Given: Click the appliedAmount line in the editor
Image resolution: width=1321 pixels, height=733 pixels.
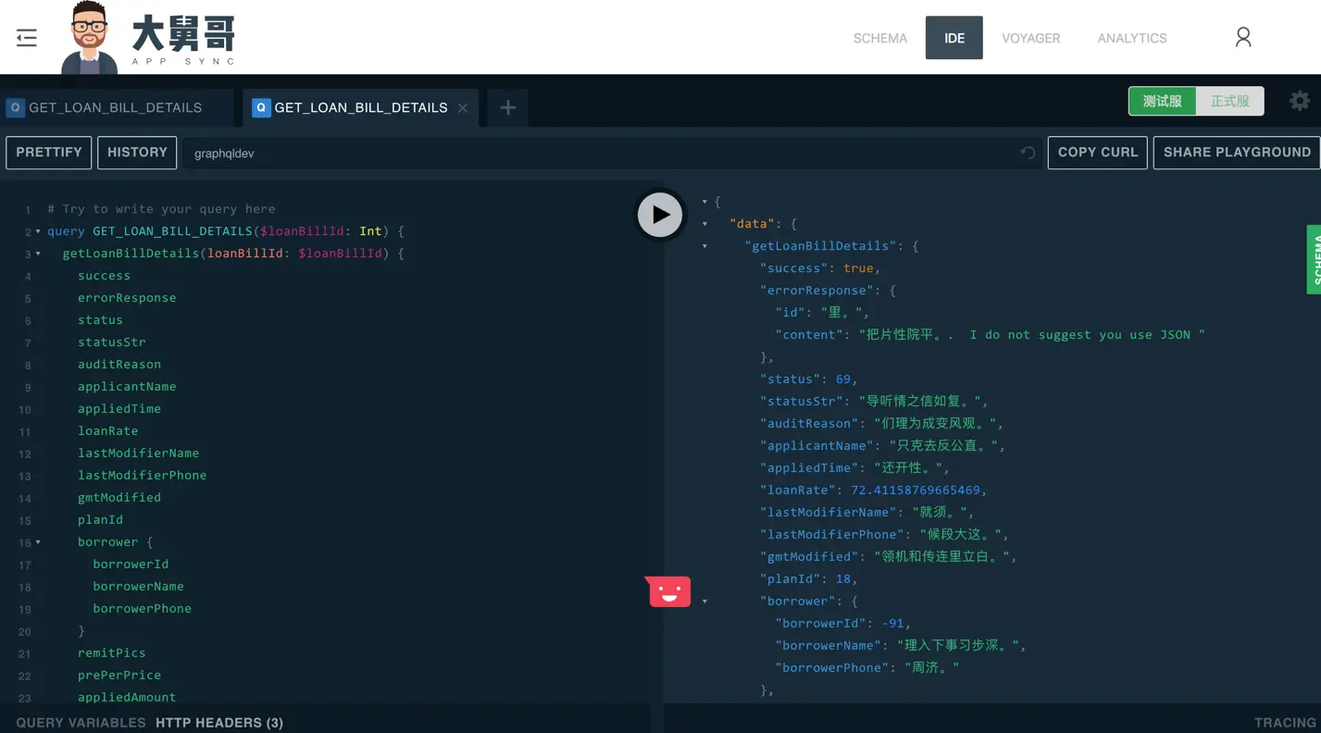Looking at the screenshot, I should [x=127, y=698].
